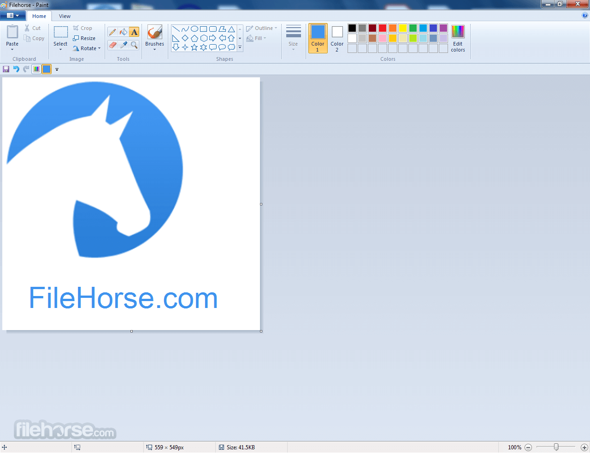Click the canvas bottom-right resize handle
This screenshot has height=453, width=590.
pos(261,331)
